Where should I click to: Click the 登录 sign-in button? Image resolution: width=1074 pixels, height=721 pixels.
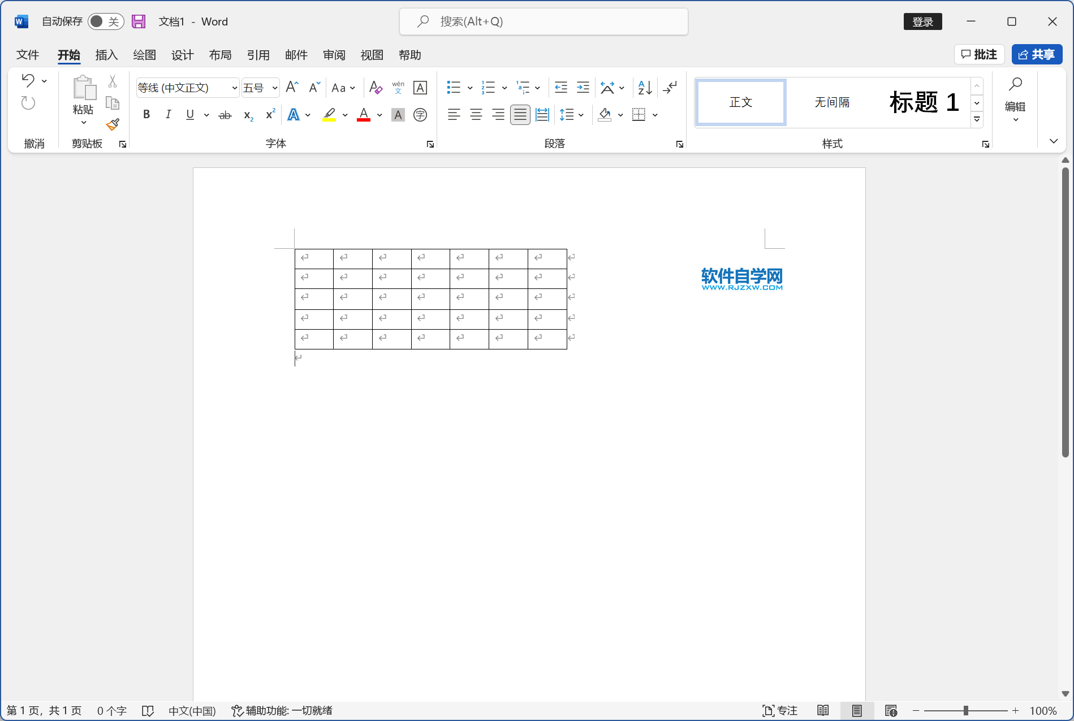tap(922, 21)
